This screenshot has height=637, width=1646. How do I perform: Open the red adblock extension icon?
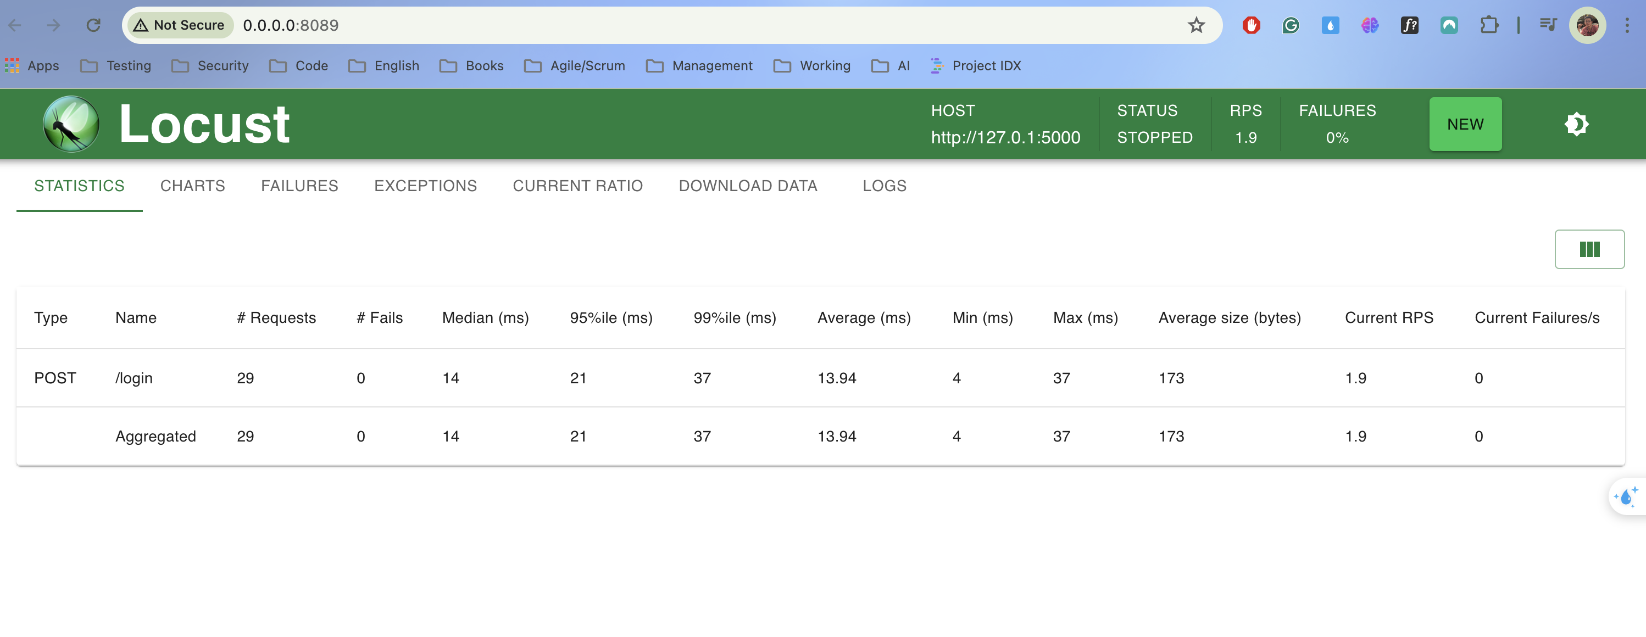pyautogui.click(x=1251, y=26)
